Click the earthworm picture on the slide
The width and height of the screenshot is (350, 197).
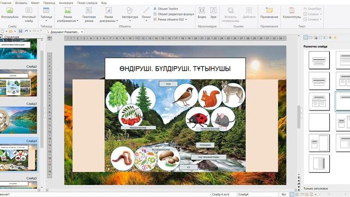click(x=122, y=158)
